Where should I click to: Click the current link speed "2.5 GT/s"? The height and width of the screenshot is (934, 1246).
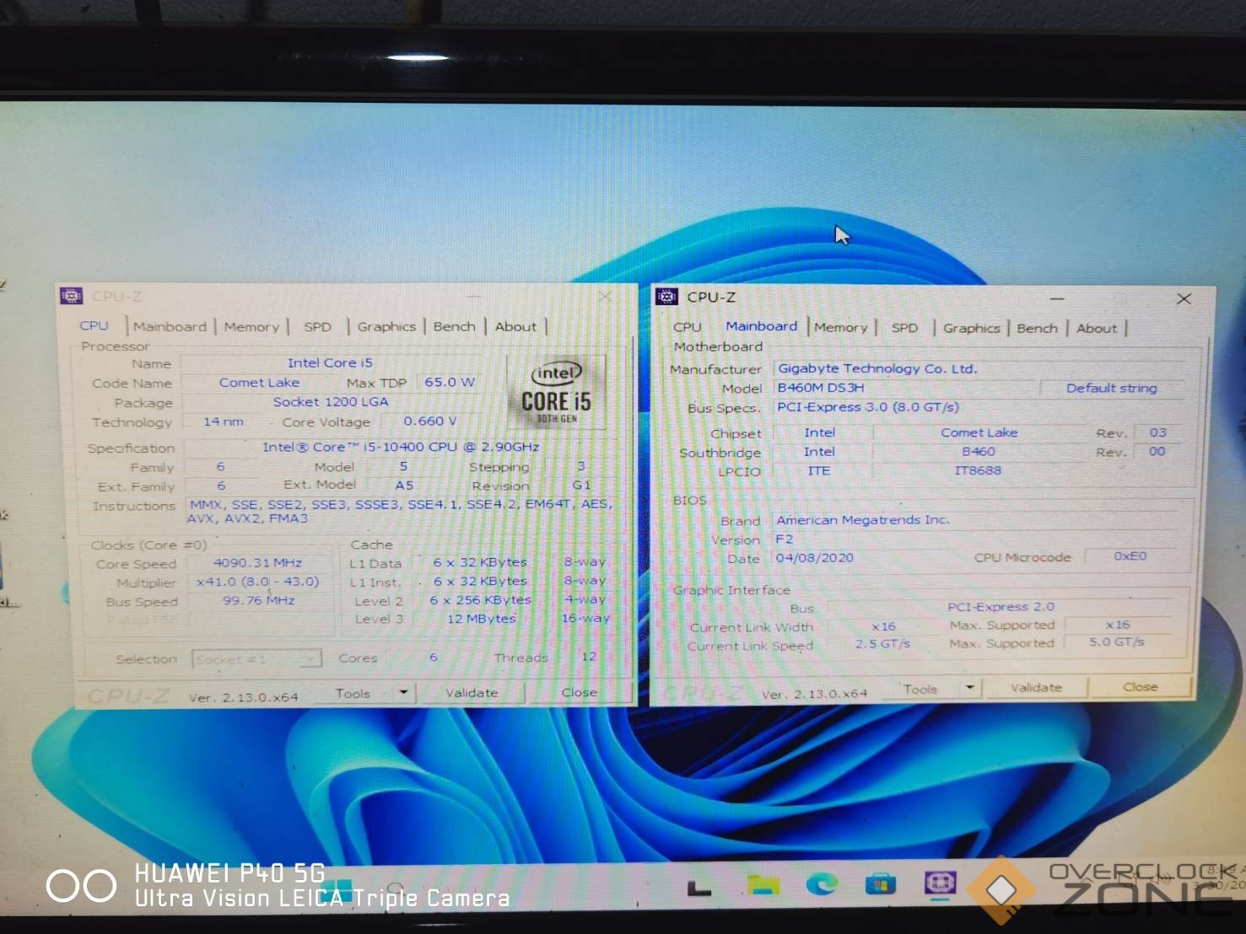882,644
